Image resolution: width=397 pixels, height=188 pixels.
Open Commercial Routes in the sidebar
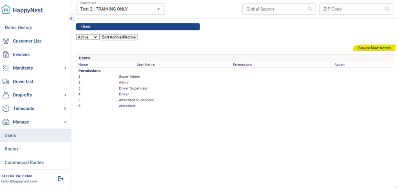coord(24,162)
